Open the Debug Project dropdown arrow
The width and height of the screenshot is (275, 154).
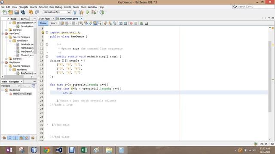coord(98,12)
